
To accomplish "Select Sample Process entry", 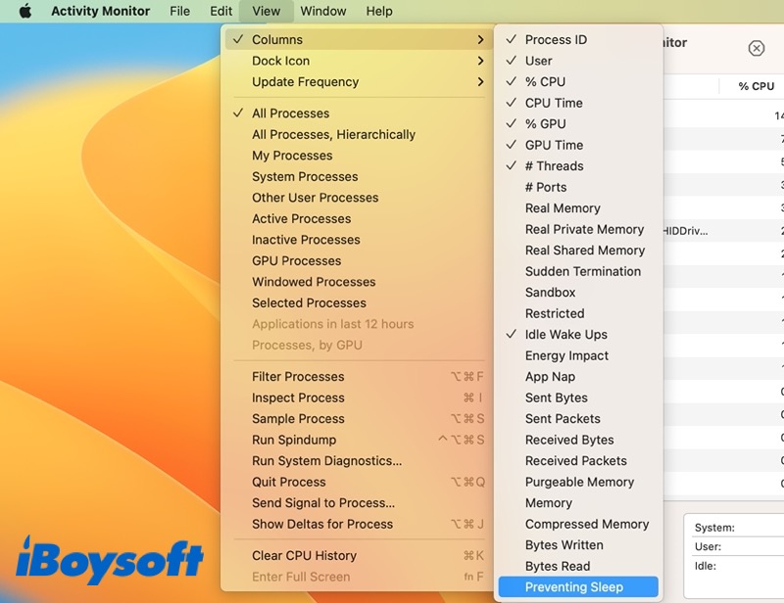I will 298,419.
